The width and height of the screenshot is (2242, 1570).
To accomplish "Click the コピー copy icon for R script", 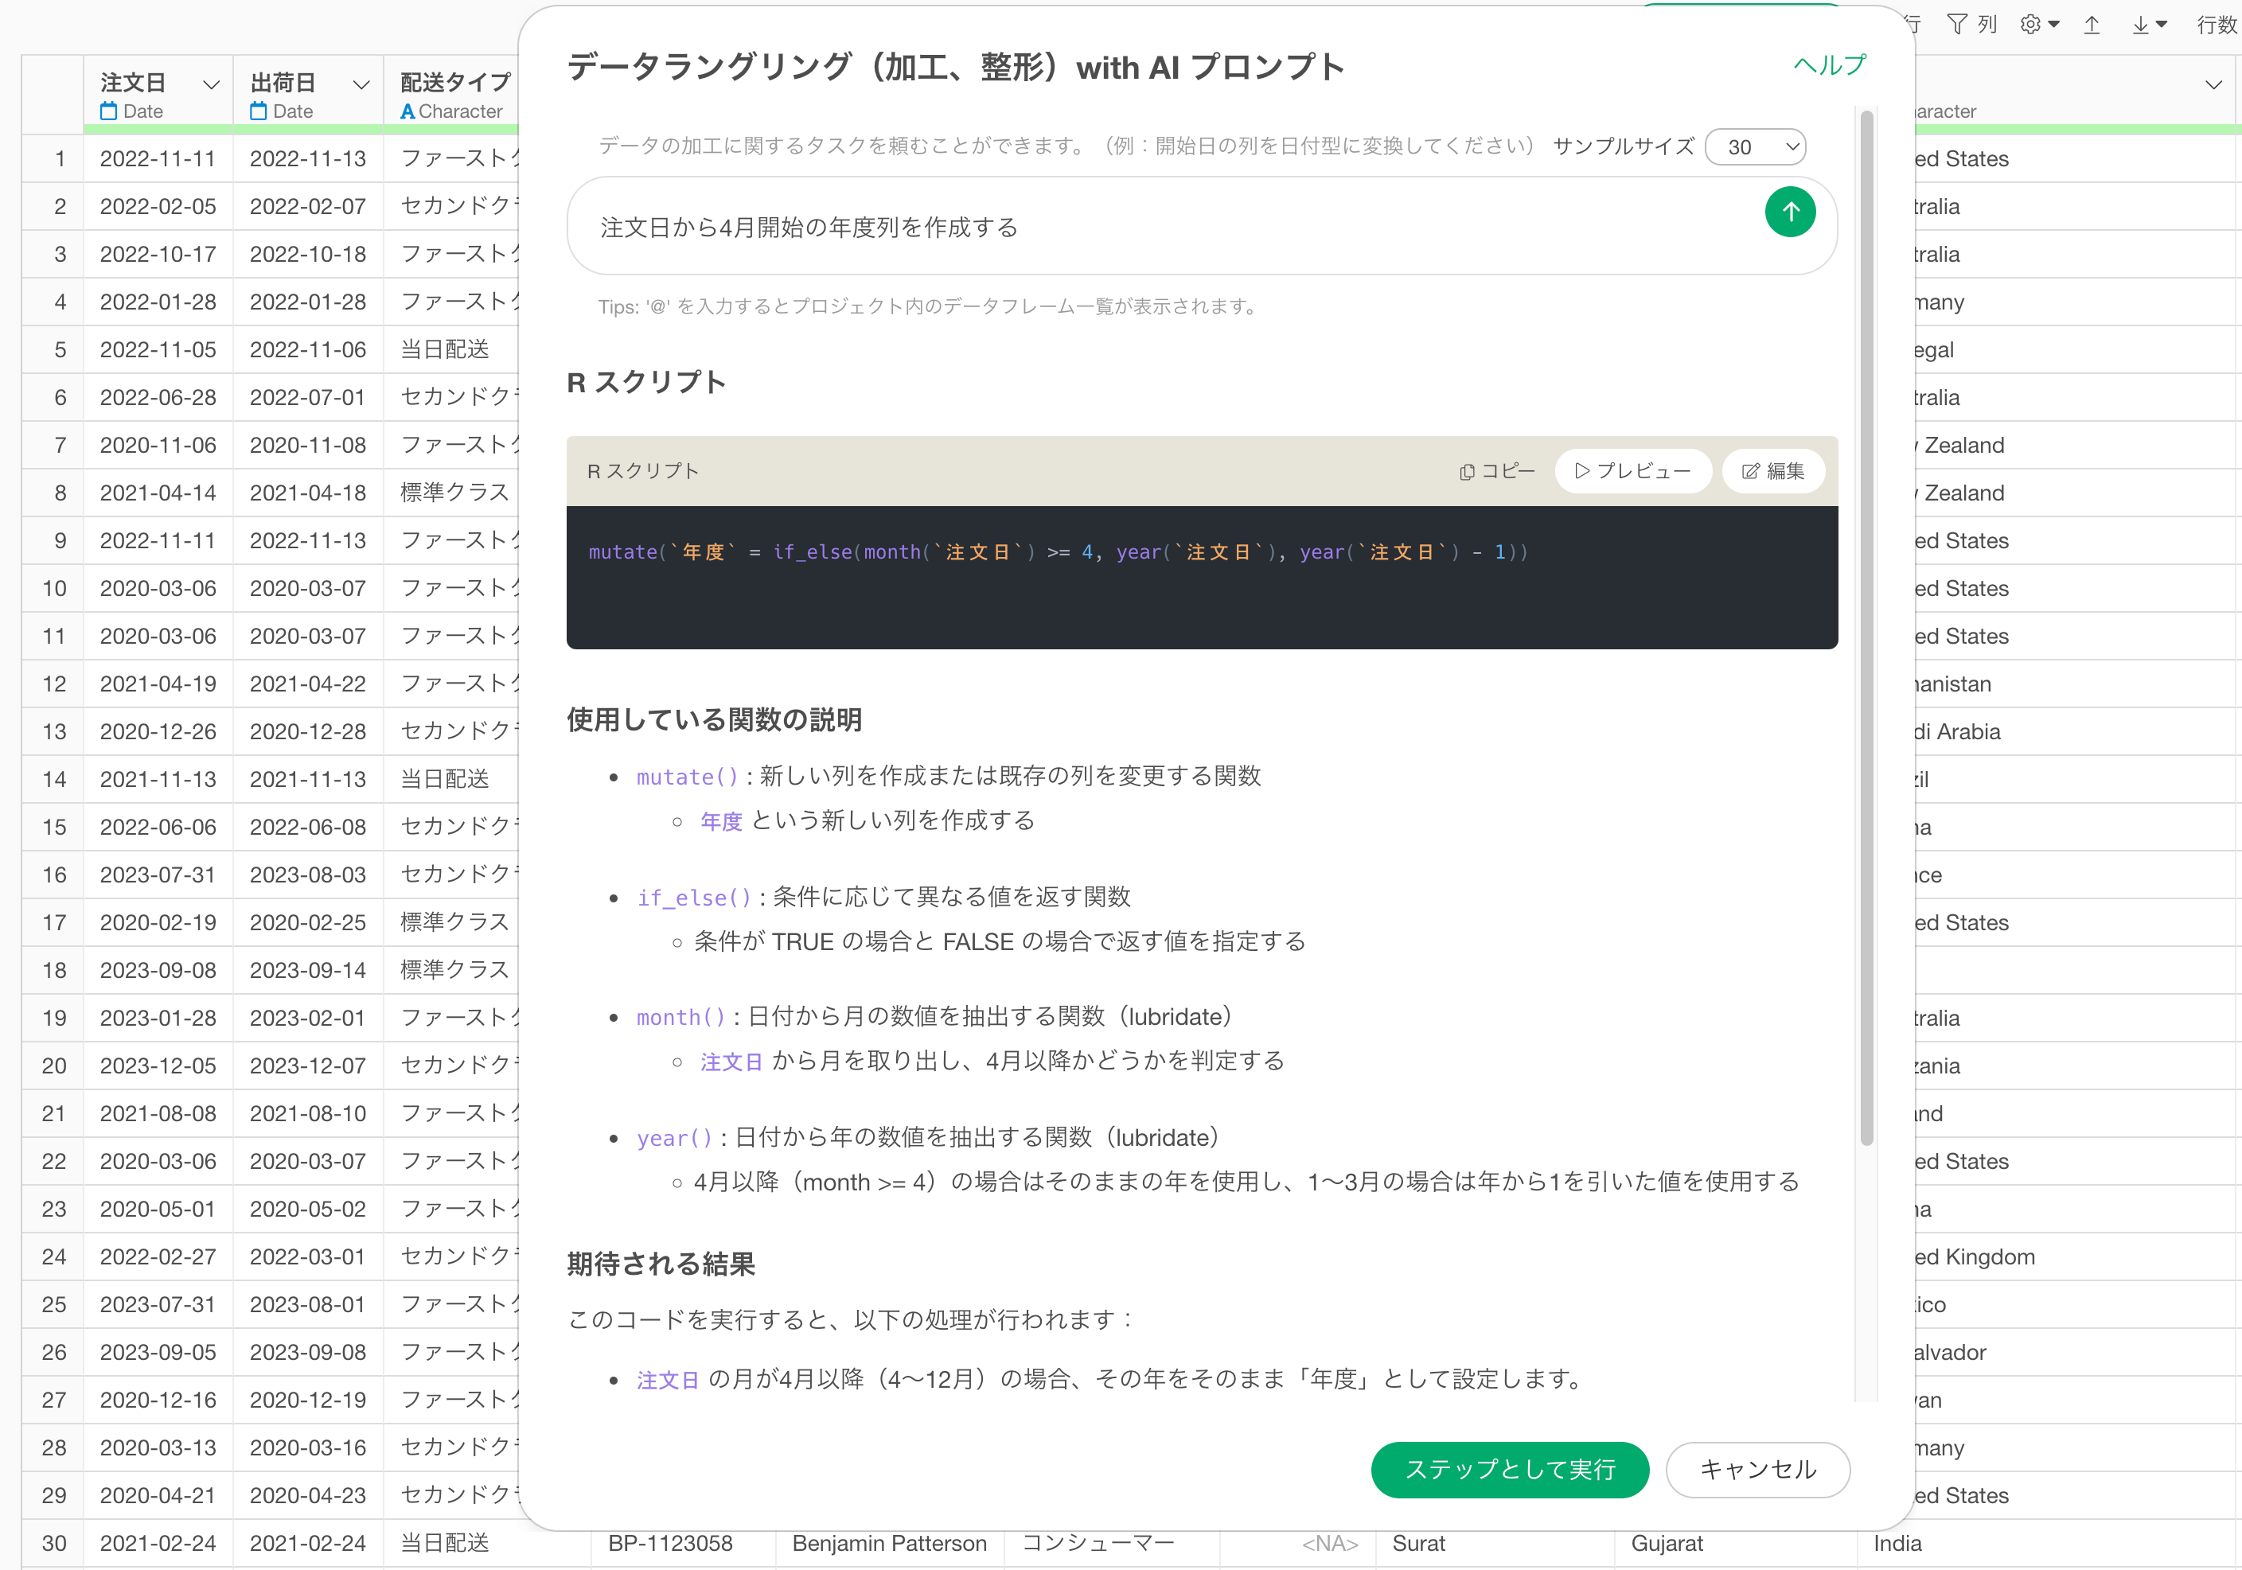I will click(1496, 470).
